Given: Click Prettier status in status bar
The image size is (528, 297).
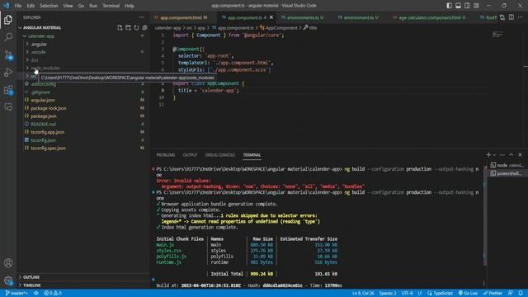Looking at the screenshot, I should 493,294.
